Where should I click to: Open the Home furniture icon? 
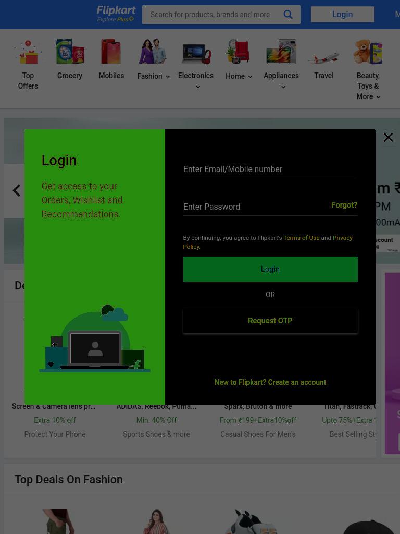click(239, 52)
